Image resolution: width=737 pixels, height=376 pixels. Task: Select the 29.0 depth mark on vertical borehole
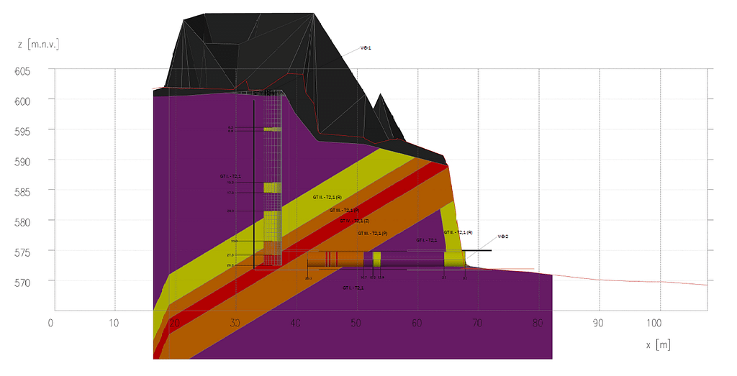coord(231,265)
